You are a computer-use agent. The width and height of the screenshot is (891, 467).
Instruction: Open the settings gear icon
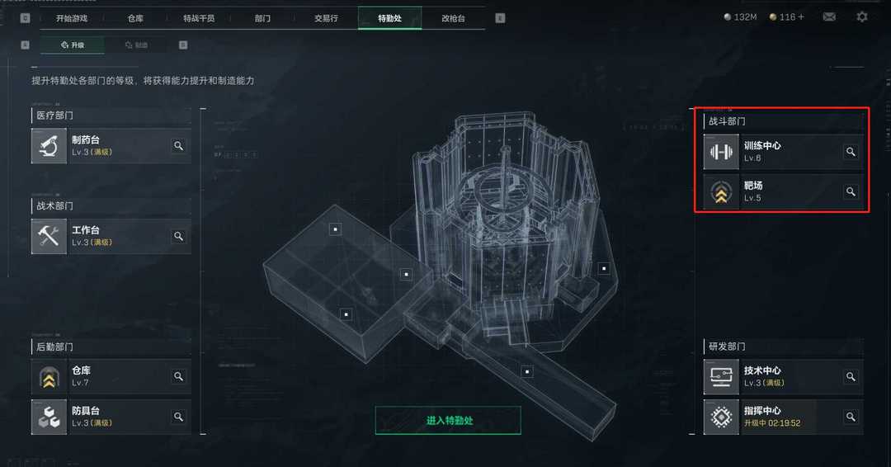click(862, 17)
